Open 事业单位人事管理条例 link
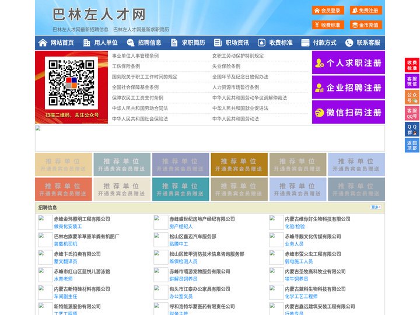This screenshot has width=420, height=315. [135, 56]
